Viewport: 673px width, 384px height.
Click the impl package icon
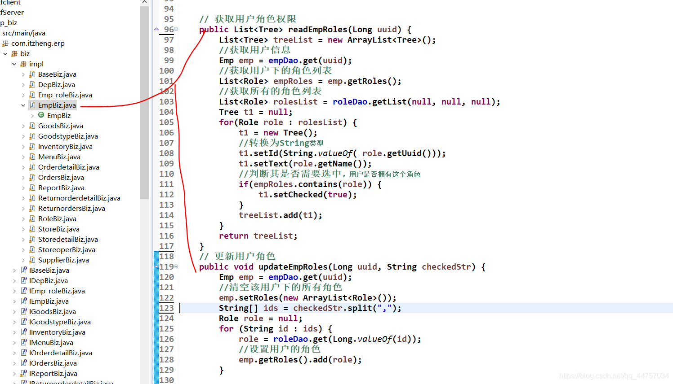click(x=23, y=64)
